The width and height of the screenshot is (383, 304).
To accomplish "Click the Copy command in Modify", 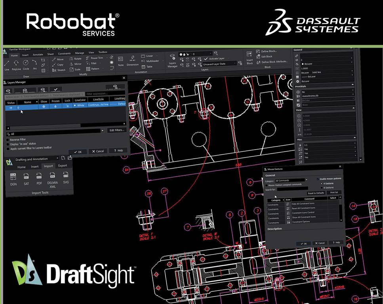I will (58, 65).
